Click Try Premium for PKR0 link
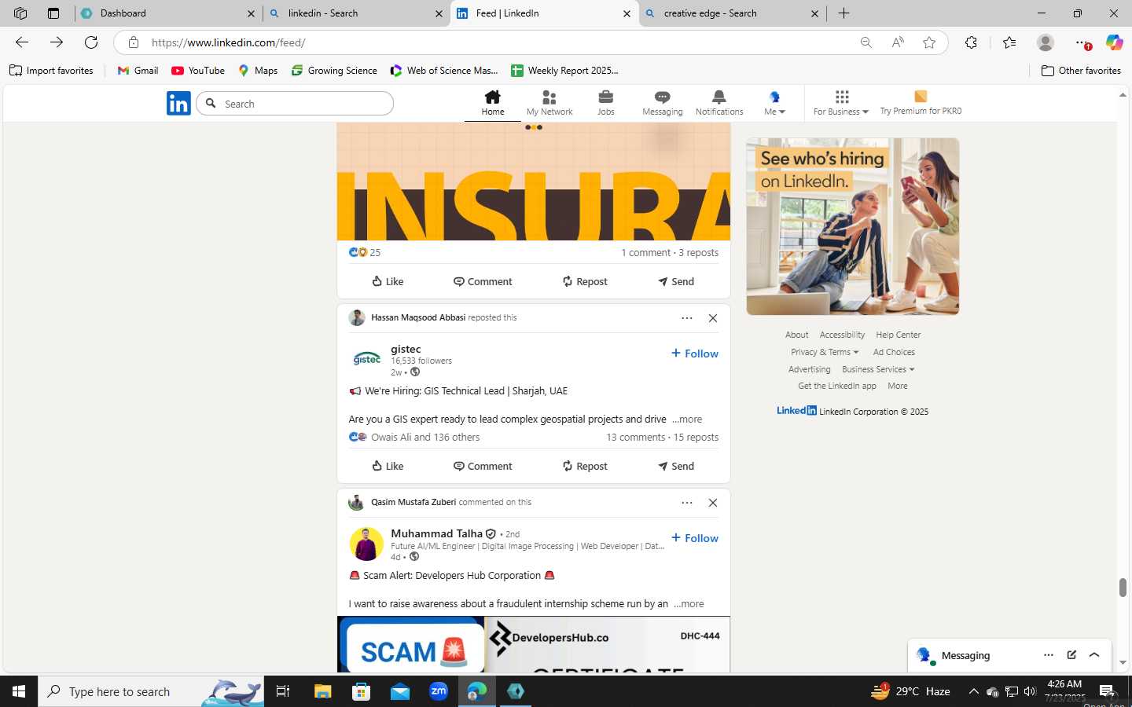 [x=921, y=103]
